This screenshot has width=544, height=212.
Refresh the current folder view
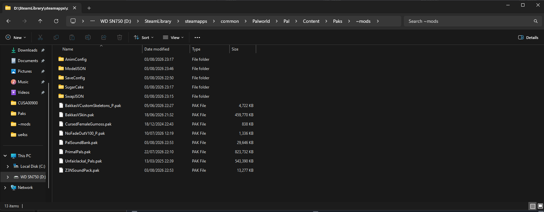click(x=56, y=21)
